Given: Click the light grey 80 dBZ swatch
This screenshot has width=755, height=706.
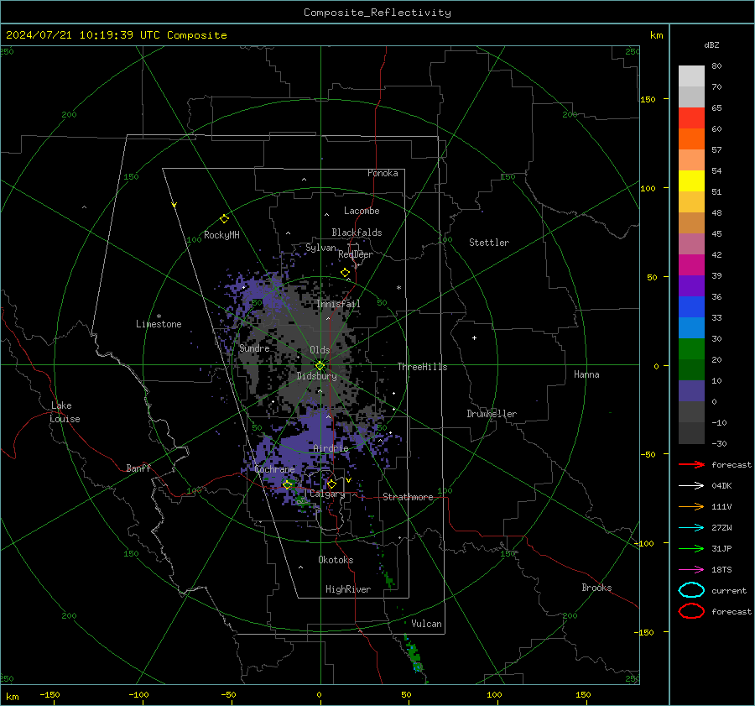Looking at the screenshot, I should coord(691,76).
